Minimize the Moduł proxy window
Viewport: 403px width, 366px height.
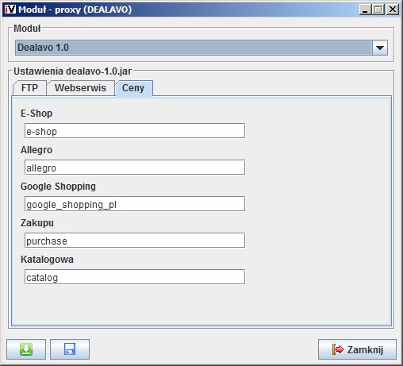(365, 10)
